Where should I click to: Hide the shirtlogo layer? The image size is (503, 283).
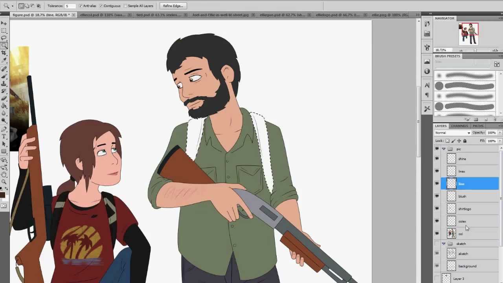coord(437,208)
